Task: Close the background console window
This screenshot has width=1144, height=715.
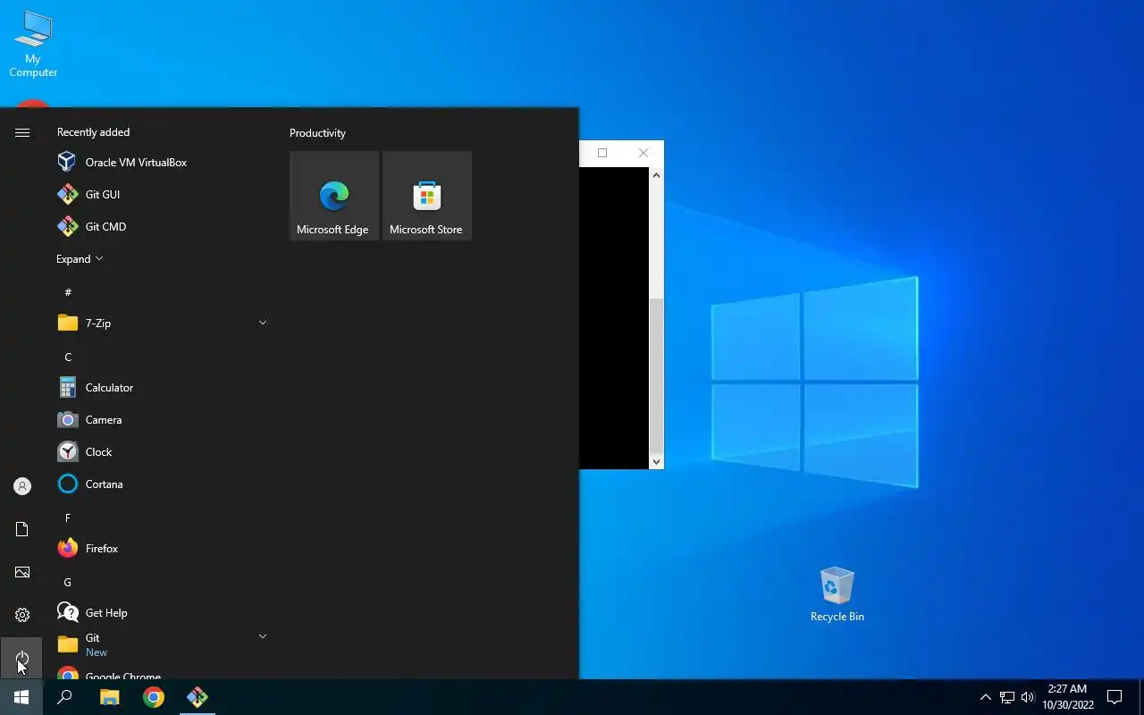Action: pyautogui.click(x=643, y=153)
